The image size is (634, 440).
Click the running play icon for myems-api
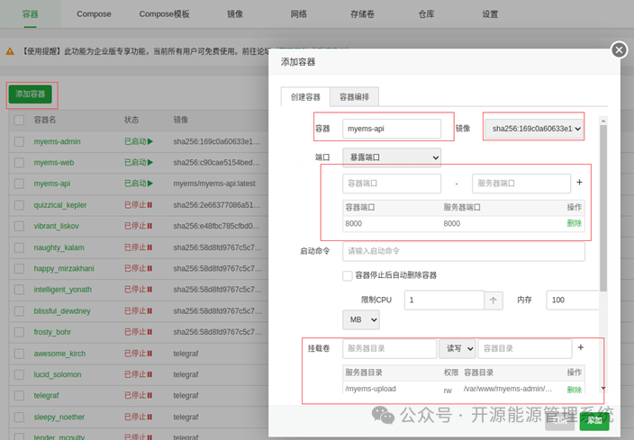tap(150, 184)
